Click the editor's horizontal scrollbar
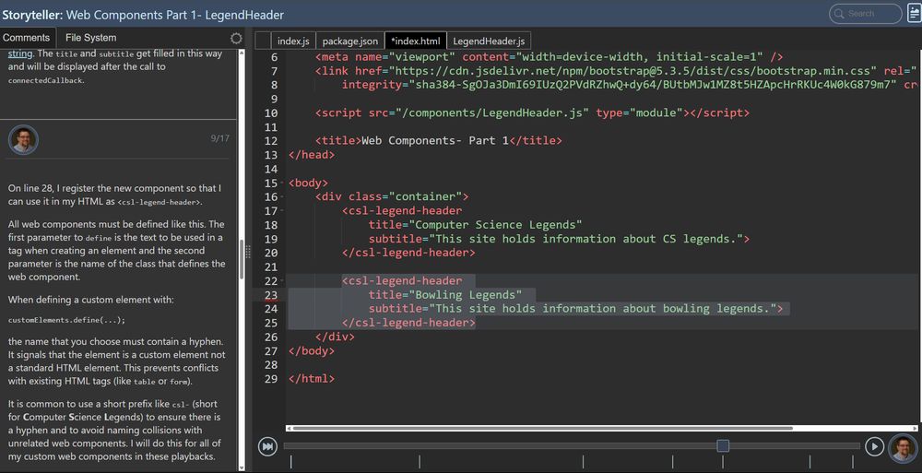 (x=541, y=429)
